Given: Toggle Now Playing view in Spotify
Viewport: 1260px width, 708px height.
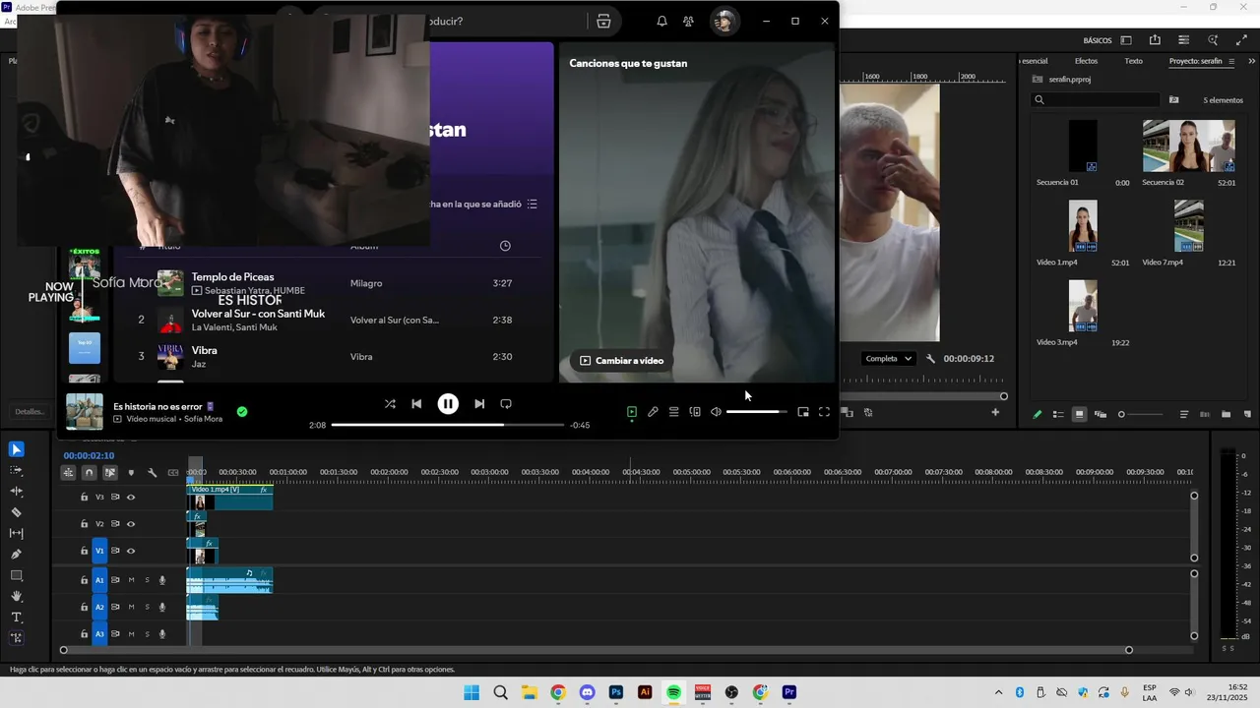Looking at the screenshot, I should point(632,412).
